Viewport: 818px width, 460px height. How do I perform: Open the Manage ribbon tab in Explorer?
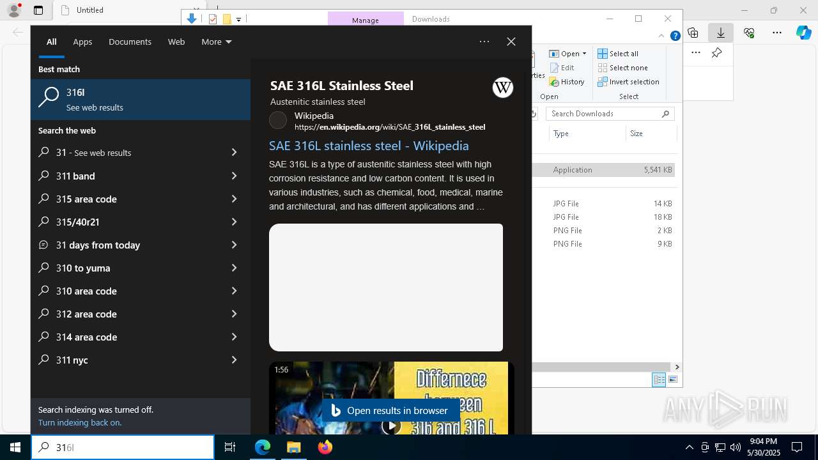[x=366, y=19]
